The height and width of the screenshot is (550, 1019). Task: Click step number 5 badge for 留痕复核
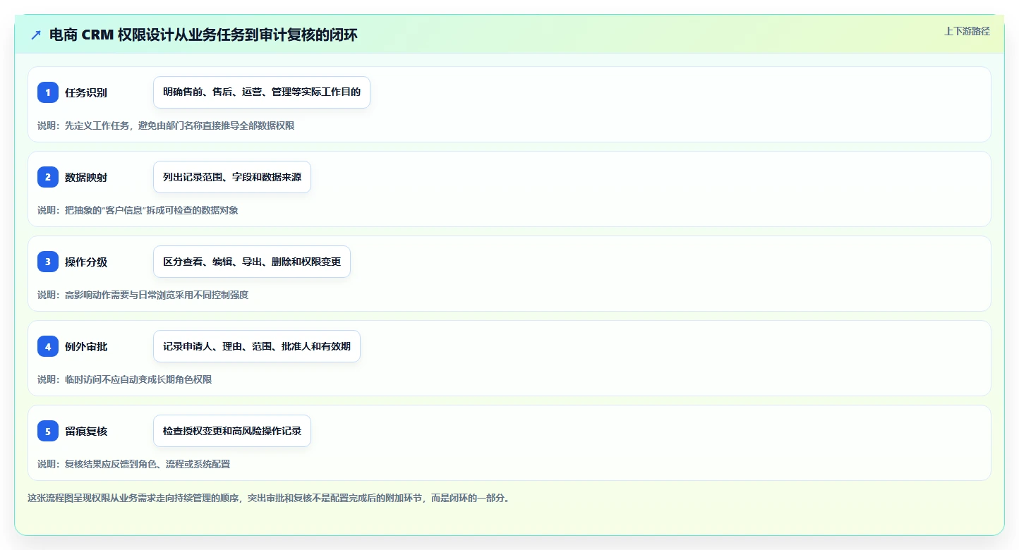[x=48, y=431]
